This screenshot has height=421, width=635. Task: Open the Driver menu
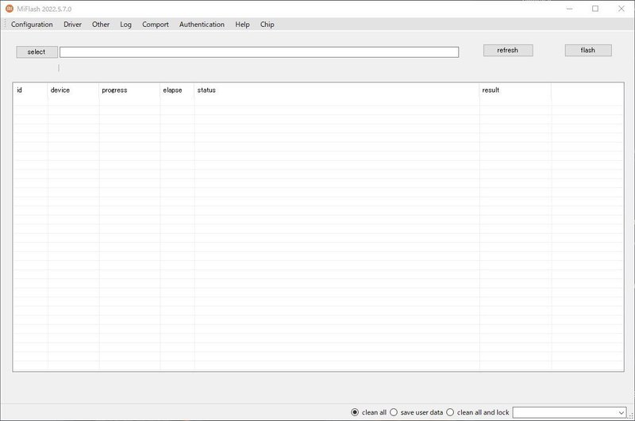(x=72, y=25)
